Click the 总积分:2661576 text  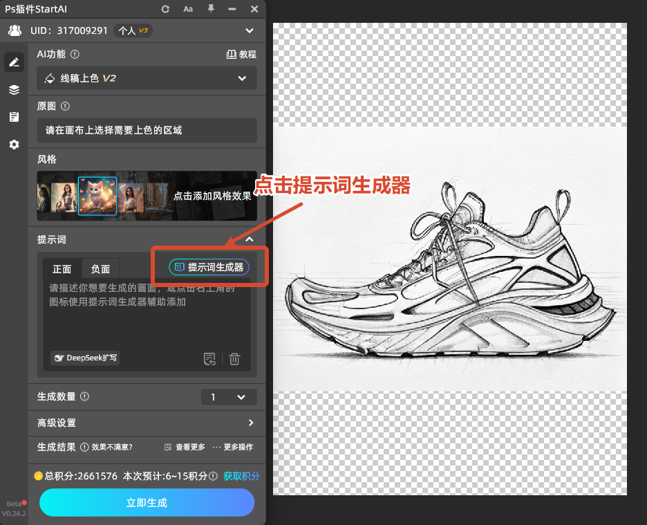[81, 476]
